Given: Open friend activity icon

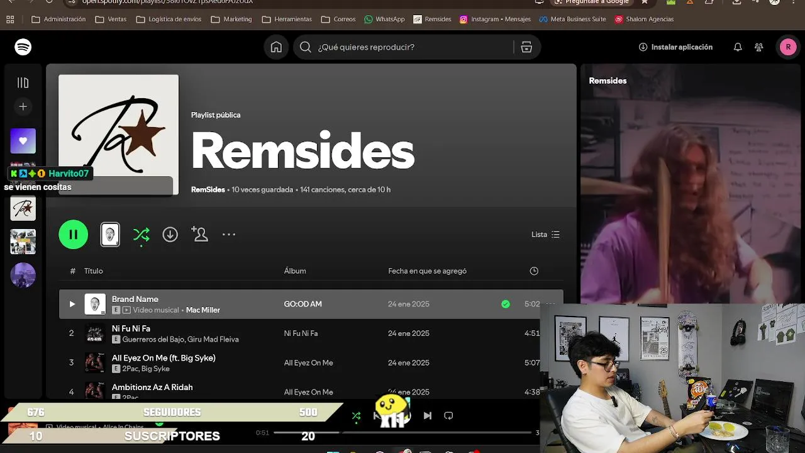Looking at the screenshot, I should (x=759, y=47).
